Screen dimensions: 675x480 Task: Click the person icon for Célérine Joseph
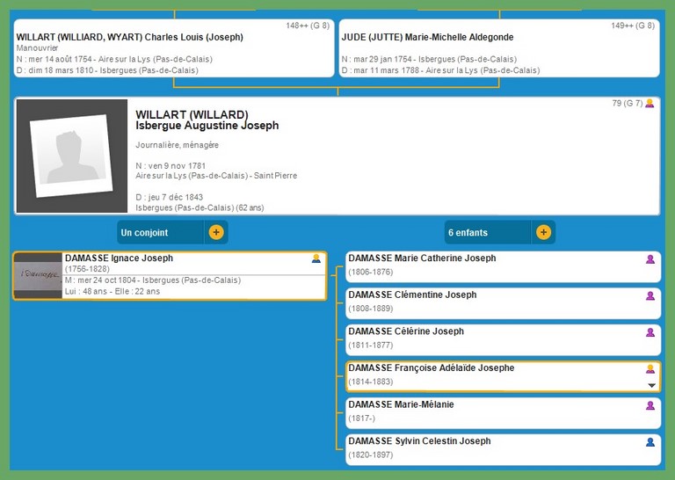click(650, 332)
